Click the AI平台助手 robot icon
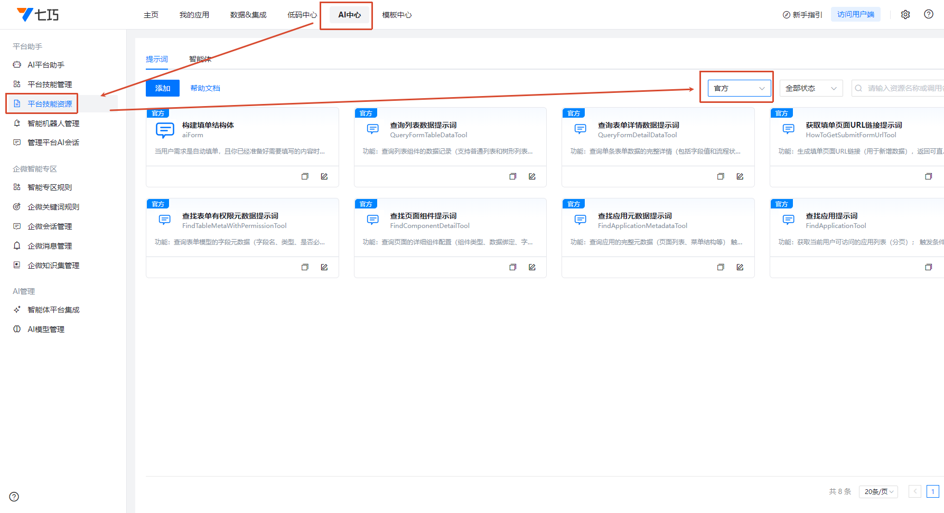The image size is (944, 513). tap(17, 65)
